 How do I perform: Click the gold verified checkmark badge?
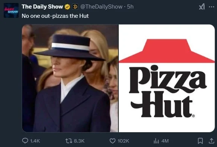point(67,7)
